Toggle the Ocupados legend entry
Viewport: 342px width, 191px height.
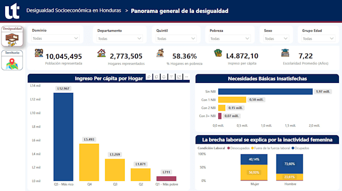300,148
